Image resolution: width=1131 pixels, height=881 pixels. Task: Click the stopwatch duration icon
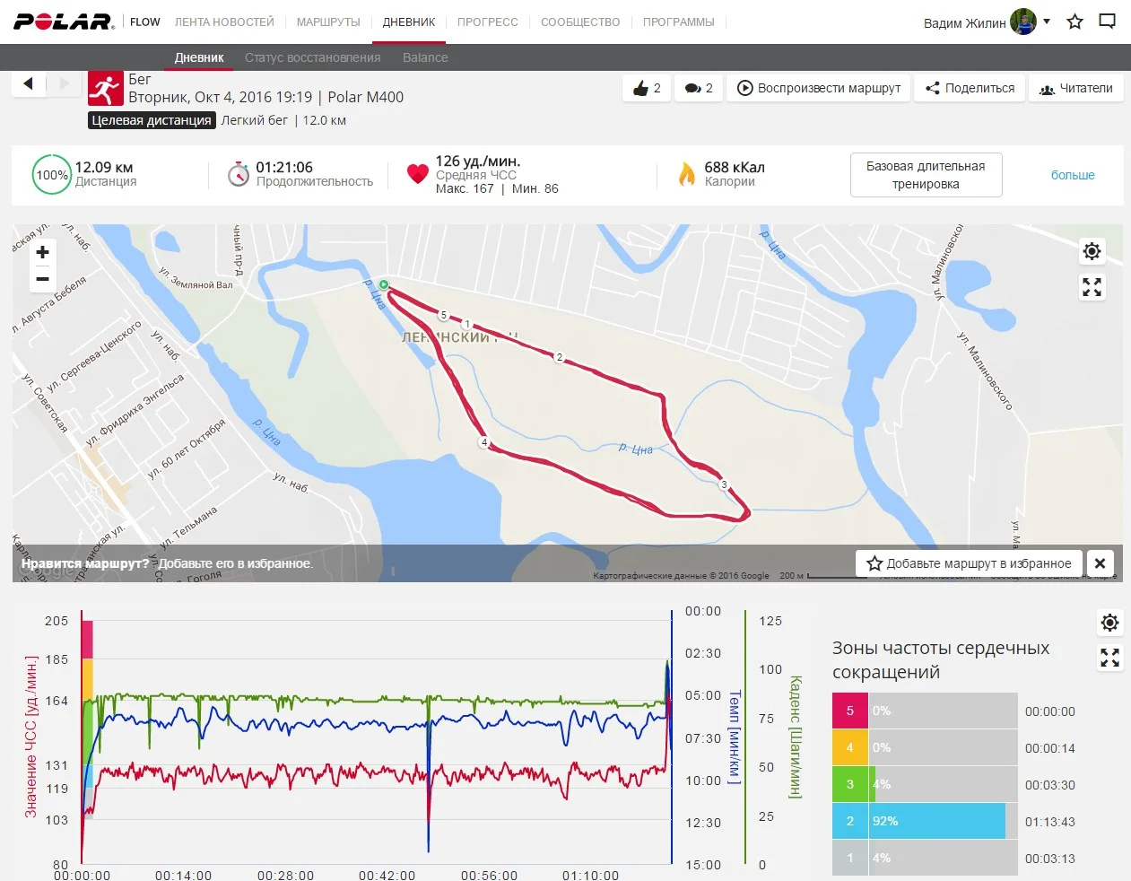[x=238, y=174]
